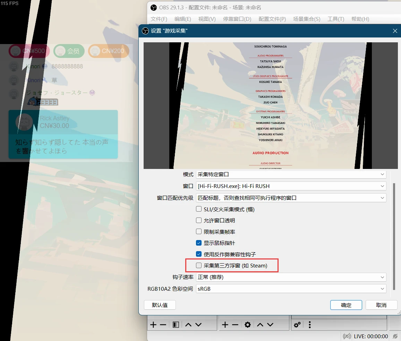Screen dimensions: 401x341
Task: Add a scene with the first plus icon
Action: (x=153, y=325)
